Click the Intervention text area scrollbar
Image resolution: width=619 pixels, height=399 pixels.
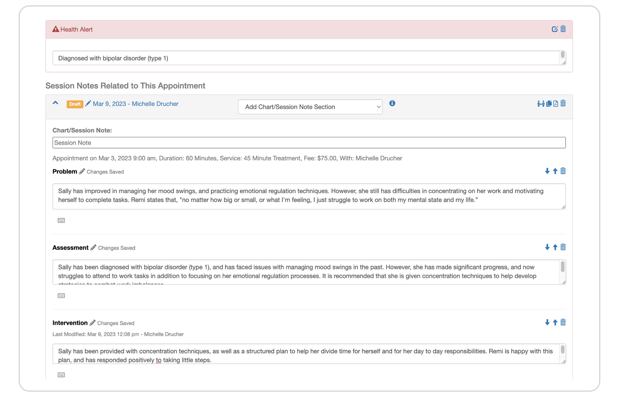point(563,350)
